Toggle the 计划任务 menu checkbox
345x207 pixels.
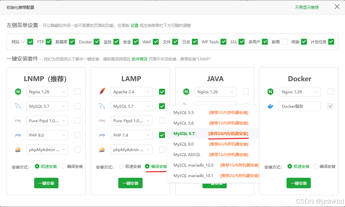(331, 42)
